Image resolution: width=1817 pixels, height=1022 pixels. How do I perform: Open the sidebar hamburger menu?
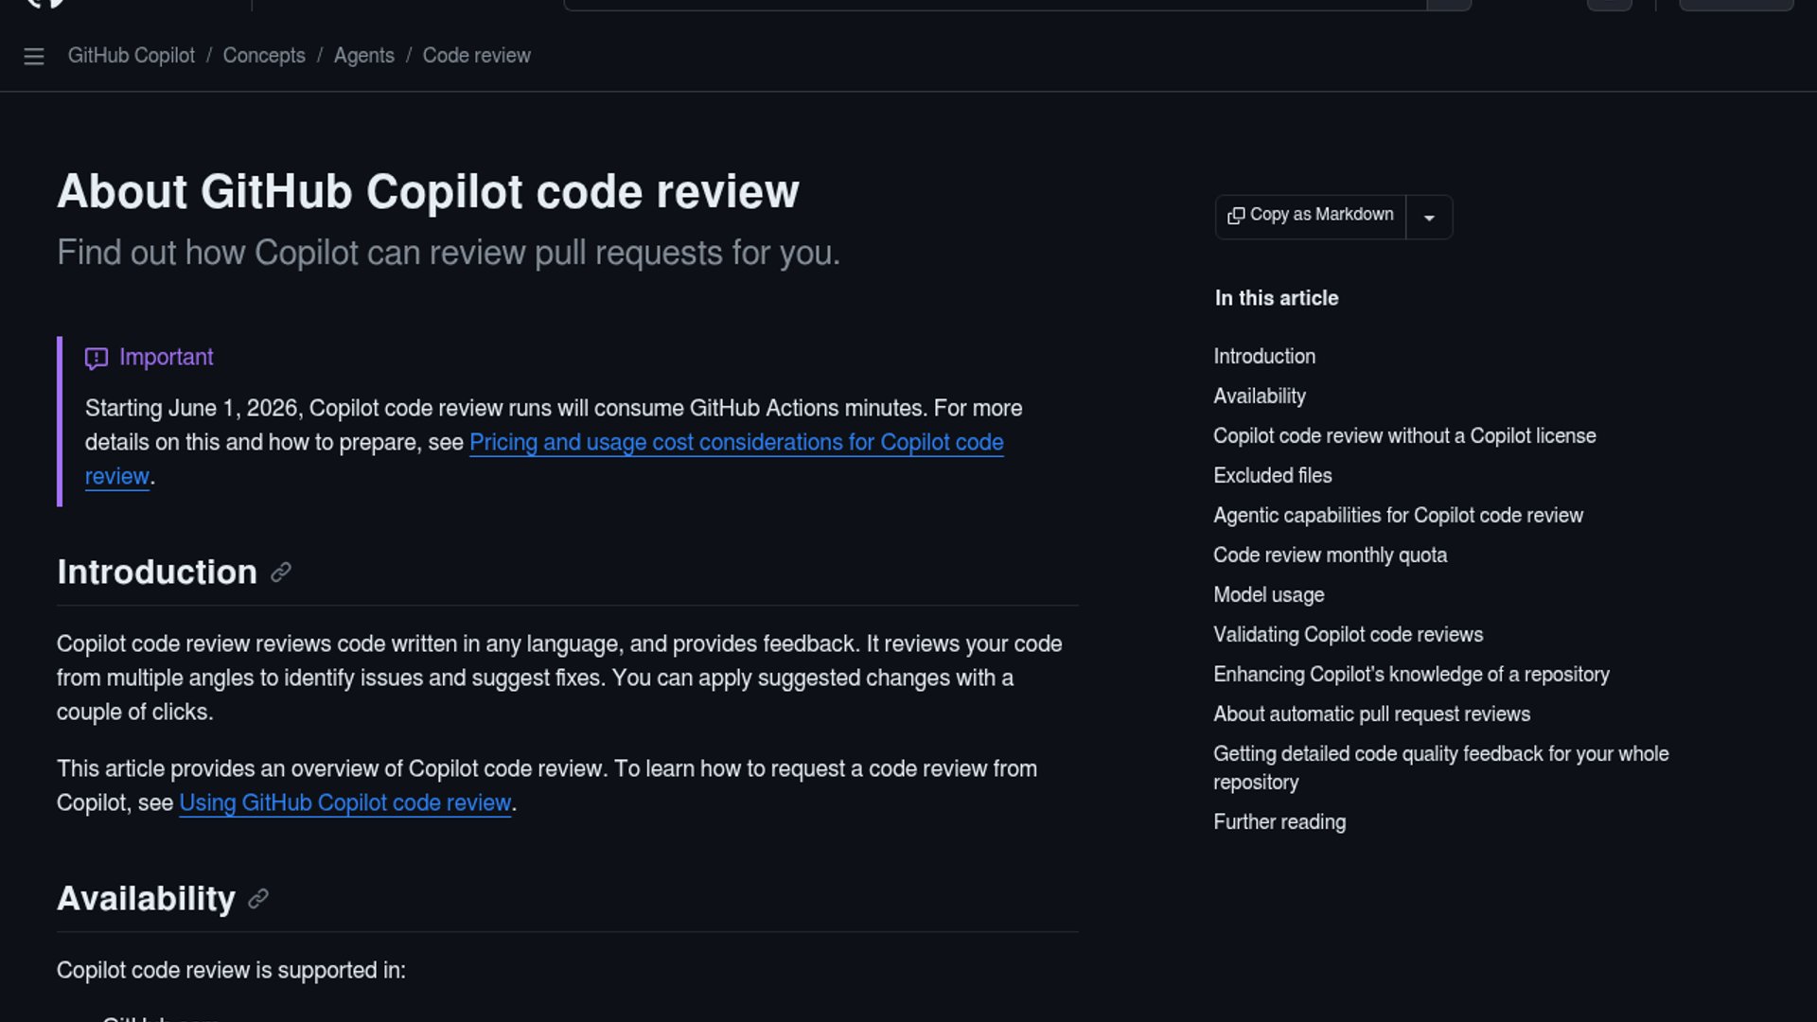[x=34, y=57]
